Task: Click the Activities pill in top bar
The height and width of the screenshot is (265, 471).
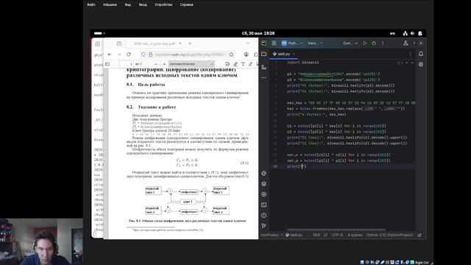Action: tap(98, 33)
